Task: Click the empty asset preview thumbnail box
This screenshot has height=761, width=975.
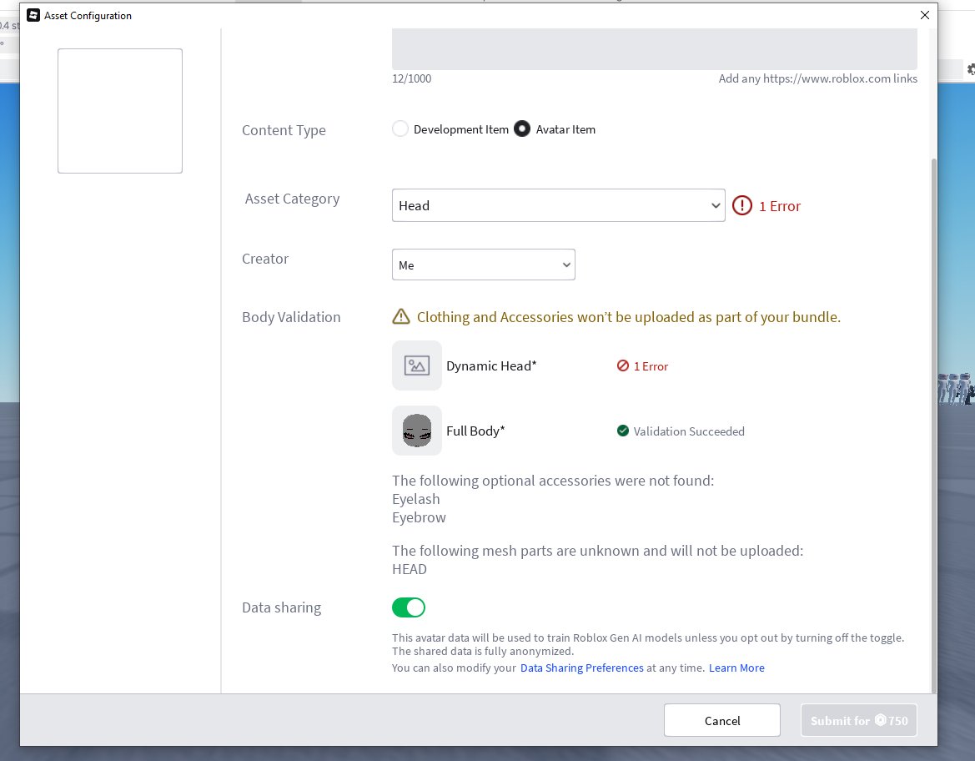Action: 120,111
